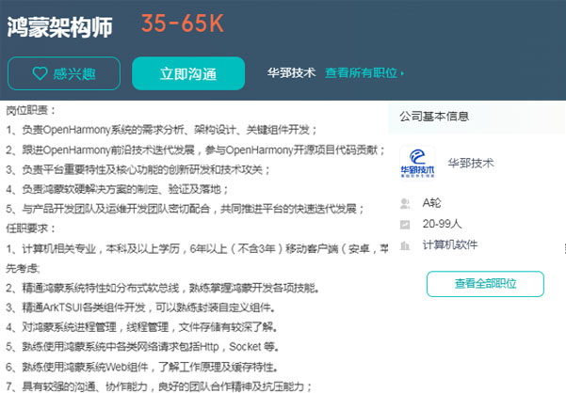Click the 感兴趣 heart button

point(64,73)
